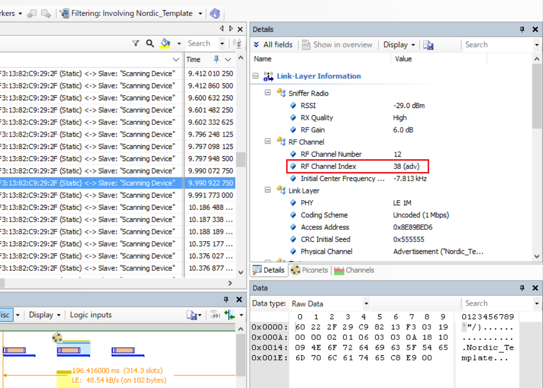This screenshot has width=543, height=388.
Task: Click the Data panel Search field
Action: (498, 303)
